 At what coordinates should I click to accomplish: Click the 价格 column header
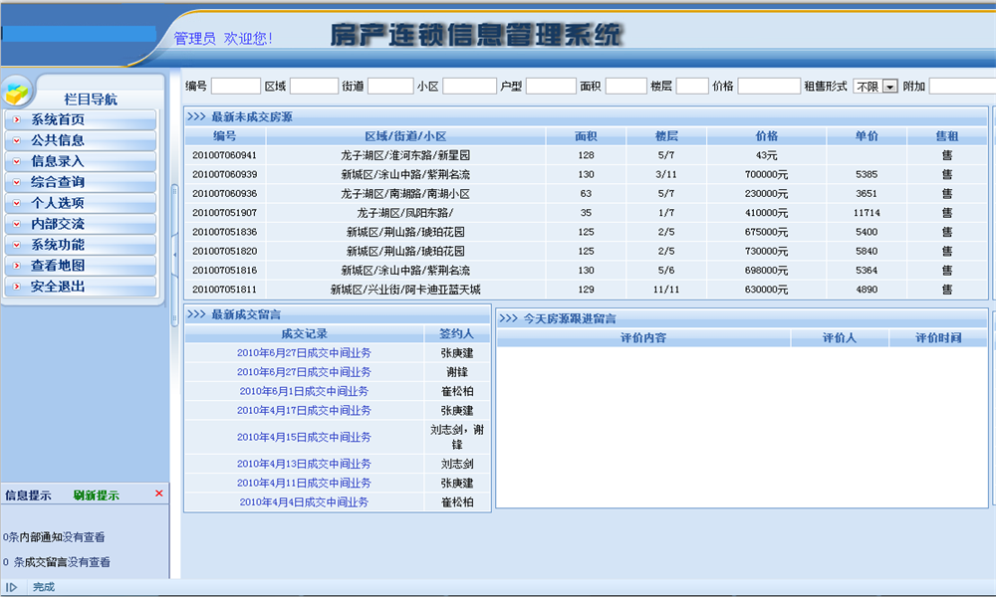(767, 136)
